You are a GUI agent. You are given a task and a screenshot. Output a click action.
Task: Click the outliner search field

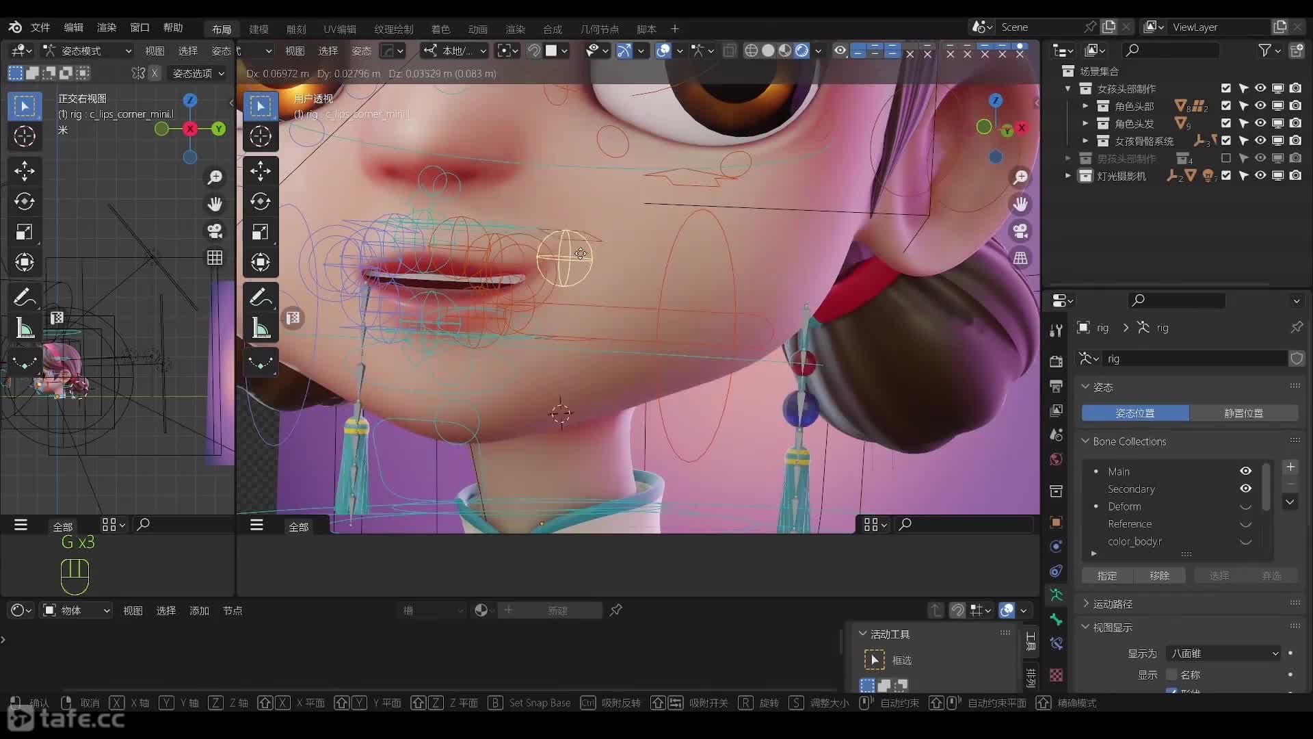point(1171,50)
